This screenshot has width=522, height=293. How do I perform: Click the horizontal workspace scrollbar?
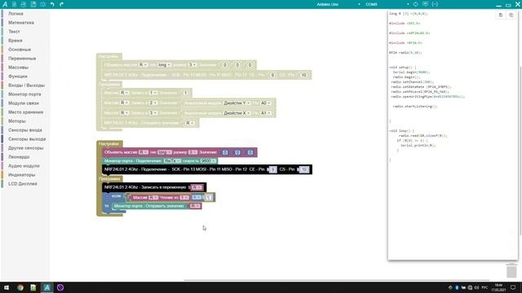[x=336, y=280]
